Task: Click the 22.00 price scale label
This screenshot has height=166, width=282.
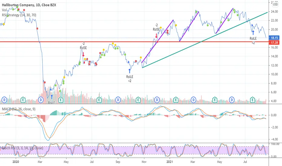Action: point(274,21)
